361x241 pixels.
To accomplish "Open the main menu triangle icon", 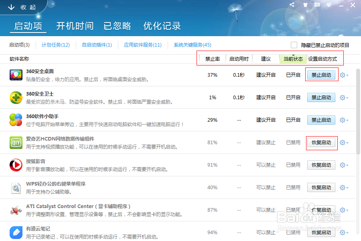I will pos(329,4).
